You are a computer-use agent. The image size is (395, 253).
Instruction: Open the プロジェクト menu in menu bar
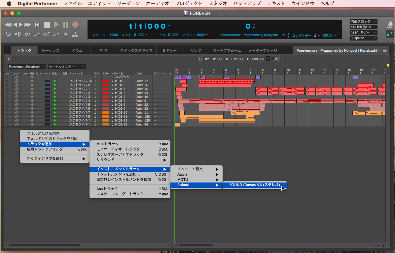tap(189, 4)
